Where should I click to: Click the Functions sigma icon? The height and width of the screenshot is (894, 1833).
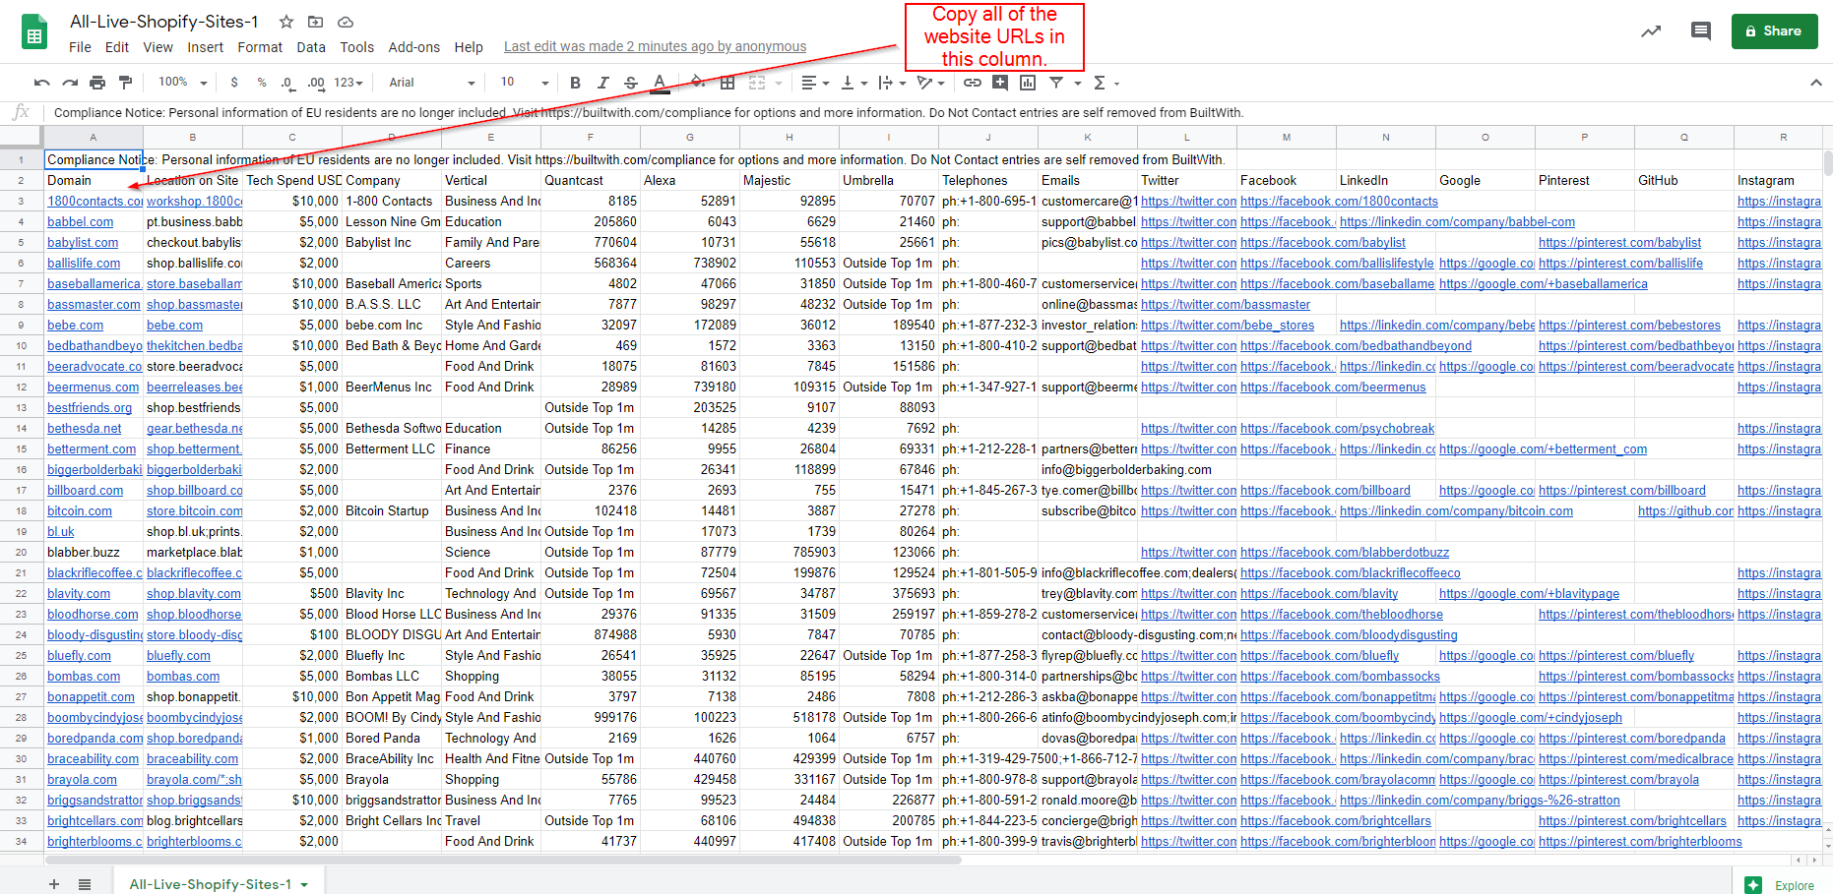pos(1100,83)
